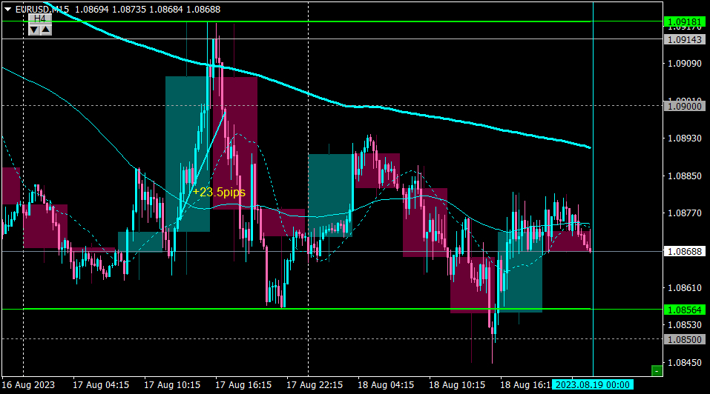Image resolution: width=710 pixels, height=394 pixels.
Task: Click the 16 Aug 2023 date axis label
Action: 28,385
